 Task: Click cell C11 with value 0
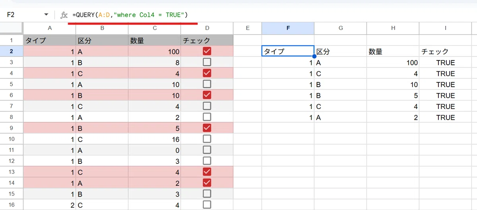tap(155, 150)
